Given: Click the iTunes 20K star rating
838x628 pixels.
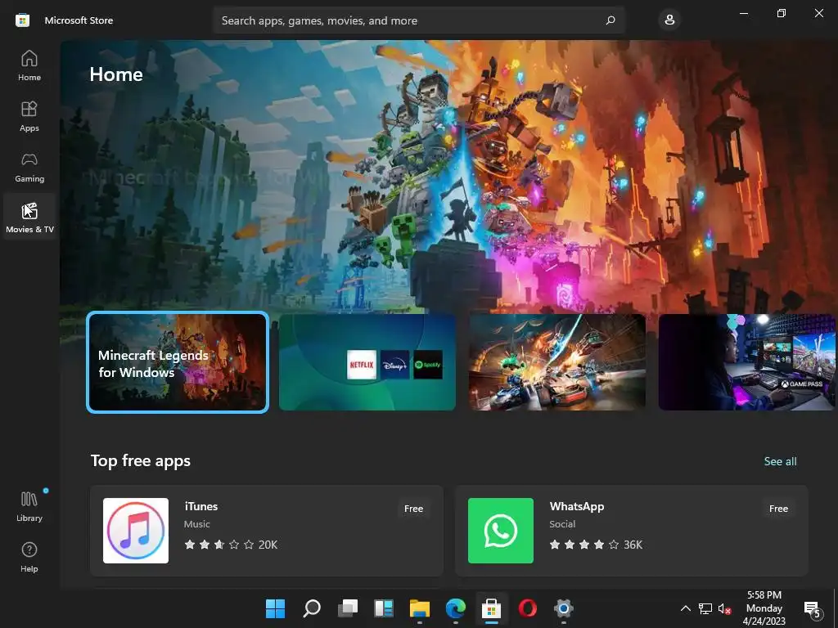Looking at the screenshot, I should (x=231, y=545).
